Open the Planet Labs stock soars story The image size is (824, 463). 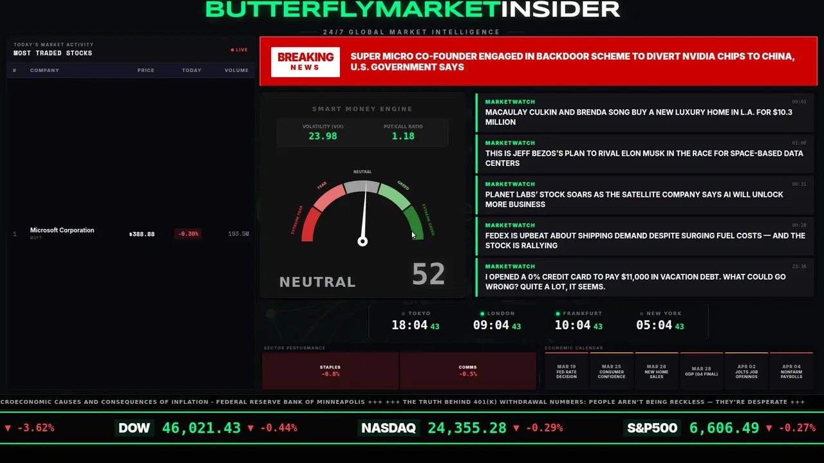click(645, 195)
